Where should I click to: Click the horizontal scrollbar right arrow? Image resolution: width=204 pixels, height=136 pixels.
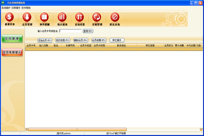point(201,129)
